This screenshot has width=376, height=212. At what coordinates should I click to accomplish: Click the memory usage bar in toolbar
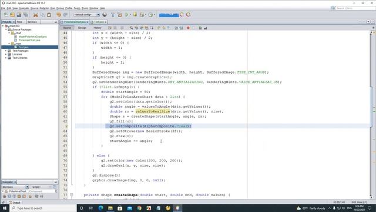click(x=169, y=15)
